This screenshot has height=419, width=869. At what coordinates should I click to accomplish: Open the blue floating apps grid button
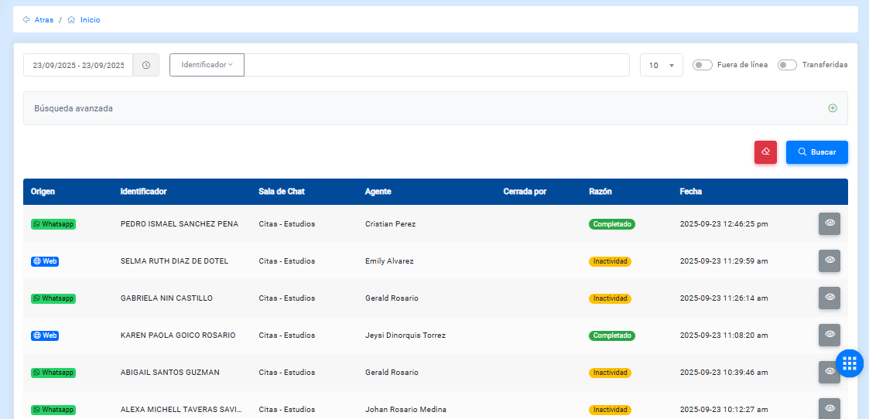[849, 363]
